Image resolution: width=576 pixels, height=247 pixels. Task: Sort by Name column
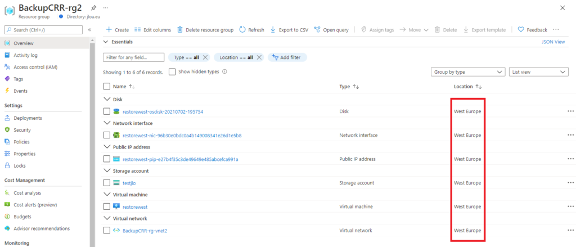(124, 87)
